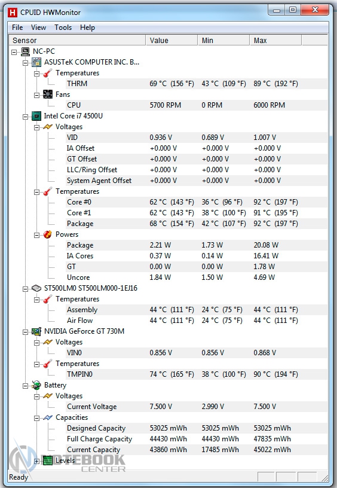Click the Voltages icon under NVIDIA GeForce
Screen dimensions: 337x488
point(48,342)
